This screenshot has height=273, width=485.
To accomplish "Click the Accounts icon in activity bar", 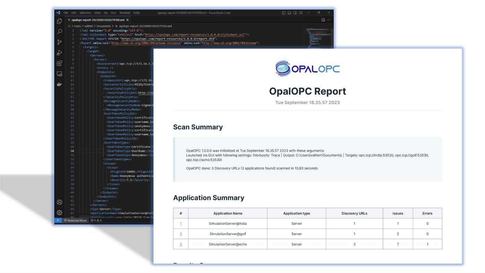I will coord(59,202).
